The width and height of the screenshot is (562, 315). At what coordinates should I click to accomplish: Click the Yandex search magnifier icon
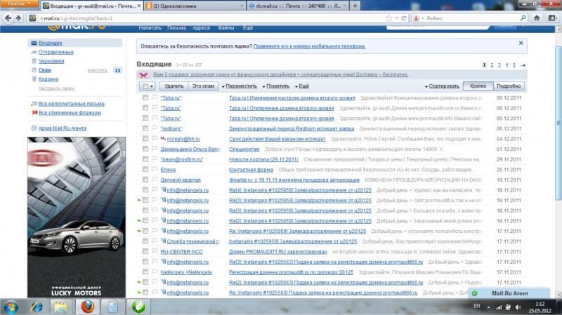tap(523, 18)
